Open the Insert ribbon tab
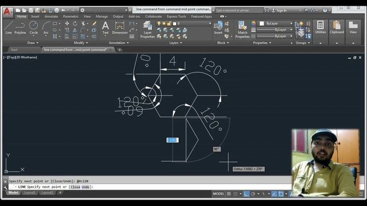Image resolution: width=367 pixels, height=206 pixels. (36, 17)
